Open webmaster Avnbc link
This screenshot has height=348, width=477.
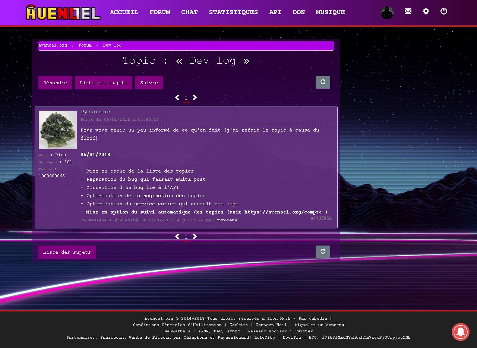pyautogui.click(x=233, y=331)
